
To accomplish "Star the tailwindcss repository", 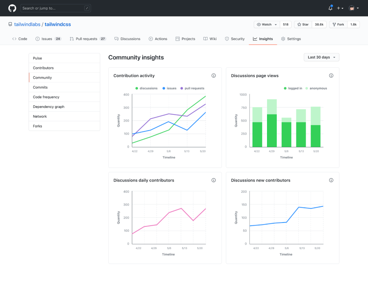I will (303, 24).
